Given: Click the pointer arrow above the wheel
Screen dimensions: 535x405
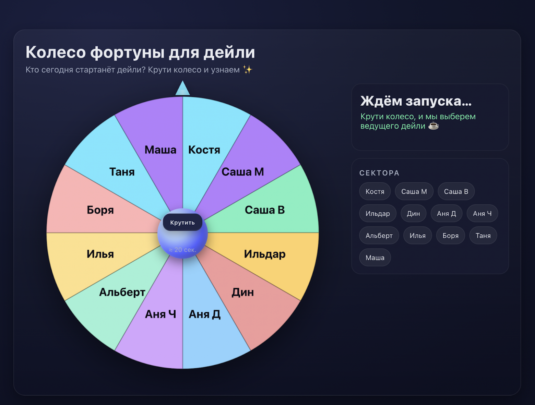Looking at the screenshot, I should (183, 88).
